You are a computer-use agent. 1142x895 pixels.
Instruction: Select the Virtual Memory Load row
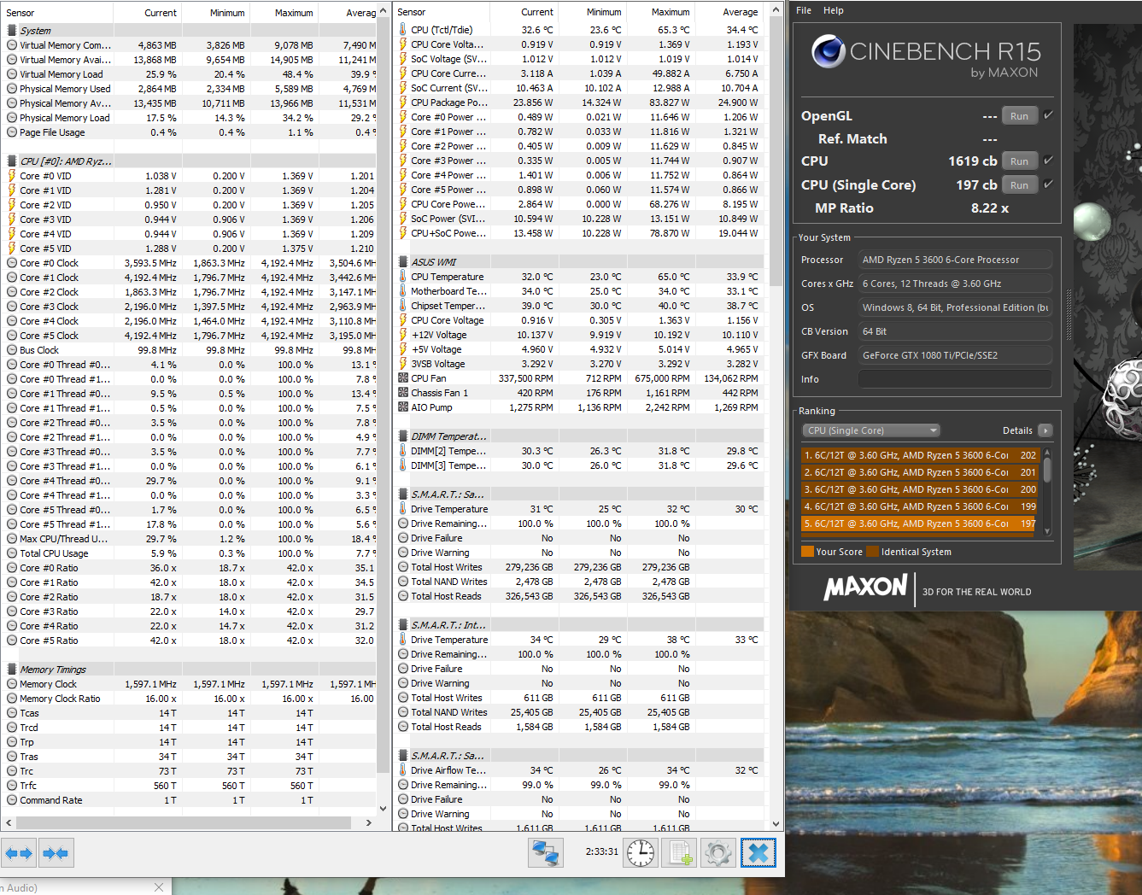(x=190, y=74)
